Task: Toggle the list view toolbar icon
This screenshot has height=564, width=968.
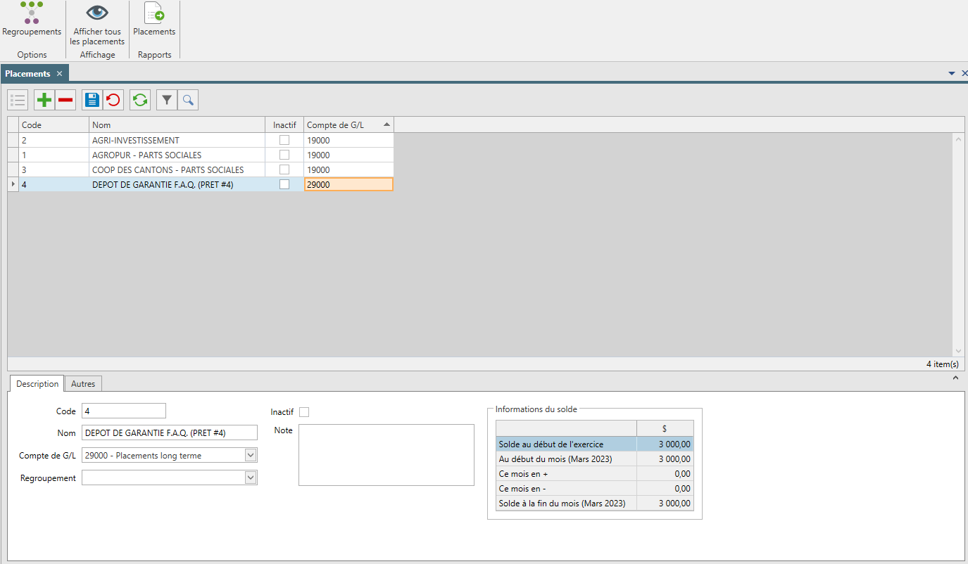Action: [x=18, y=101]
